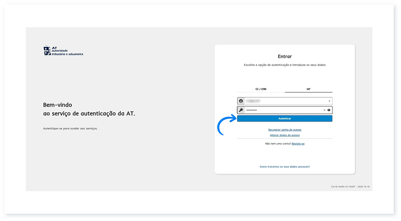Open the Alterar dados de acesso link
Viewport: 401px width, 221px height.
click(285, 135)
